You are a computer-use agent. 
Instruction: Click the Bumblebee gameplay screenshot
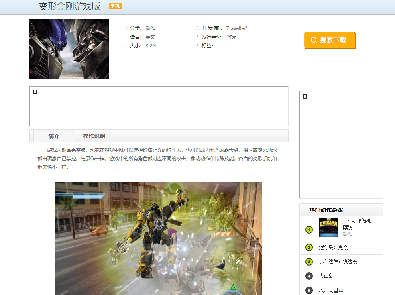click(159, 238)
